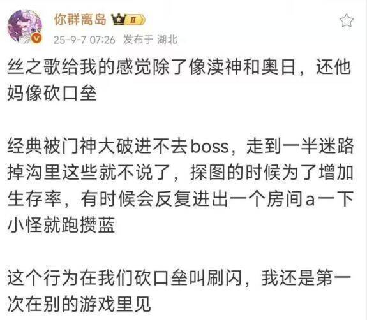This screenshot has width=367, height=320.
Task: Click the 发布于 label
Action: coord(138,40)
